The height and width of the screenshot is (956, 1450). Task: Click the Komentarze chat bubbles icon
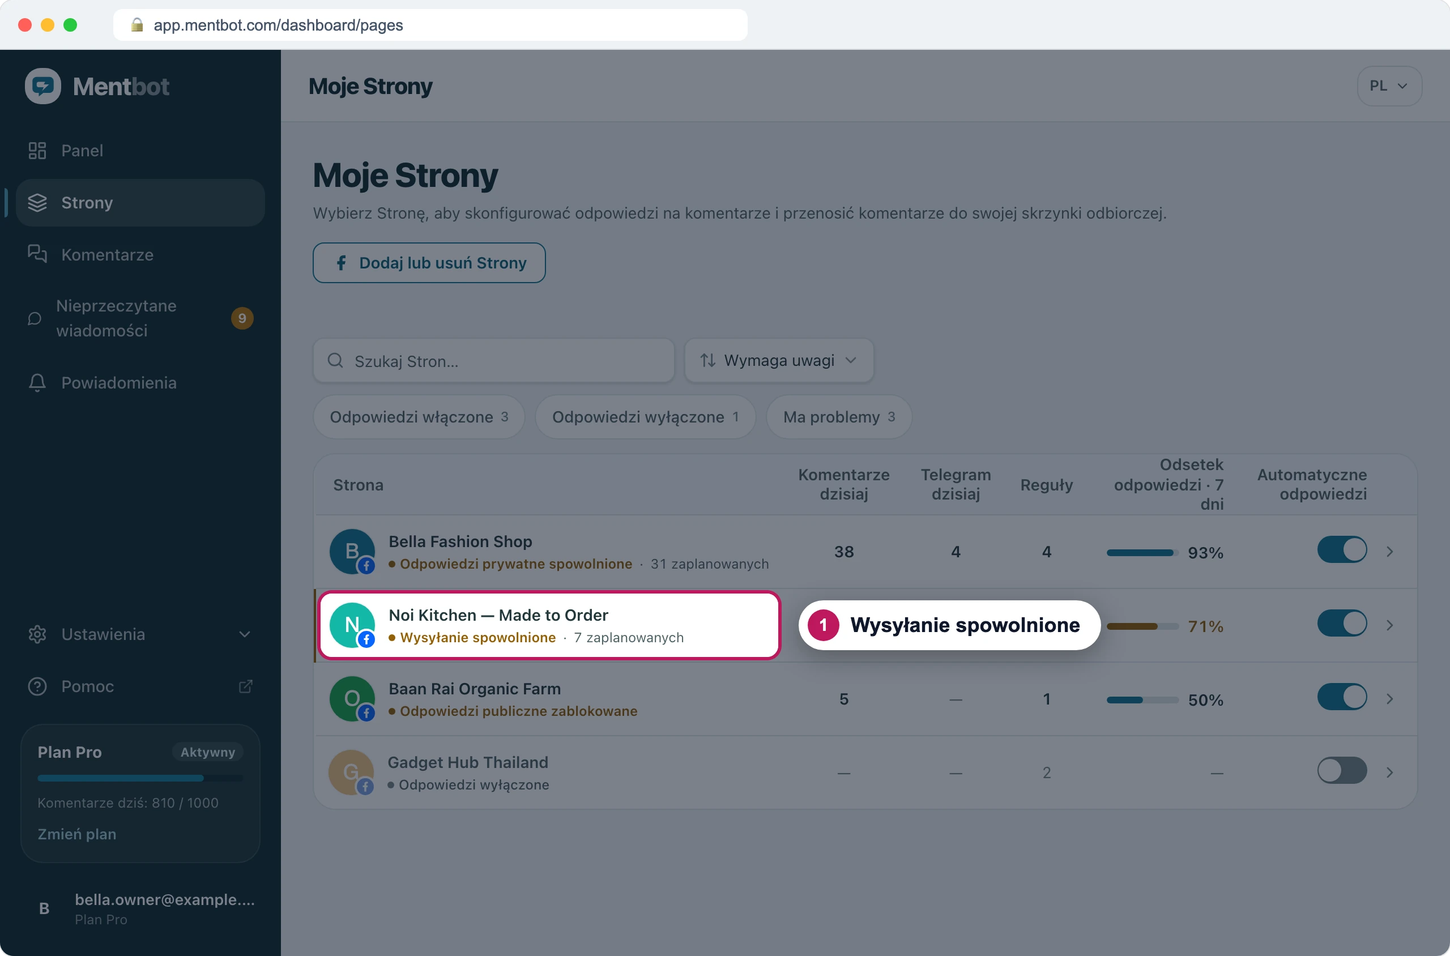point(37,254)
